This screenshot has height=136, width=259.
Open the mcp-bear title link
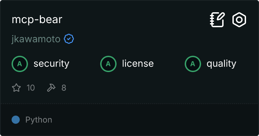[x=37, y=20]
